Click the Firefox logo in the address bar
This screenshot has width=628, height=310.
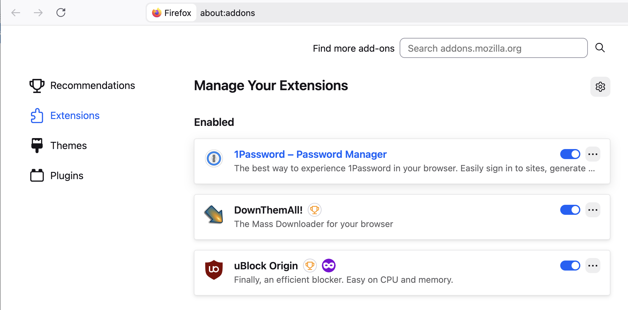pyautogui.click(x=156, y=13)
